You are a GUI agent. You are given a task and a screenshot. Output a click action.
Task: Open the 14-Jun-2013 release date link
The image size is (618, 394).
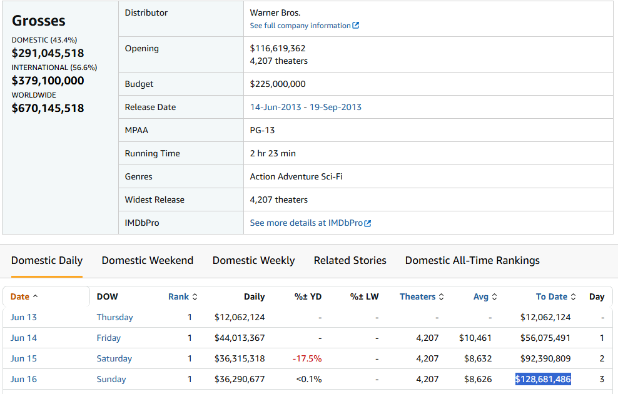pos(275,107)
